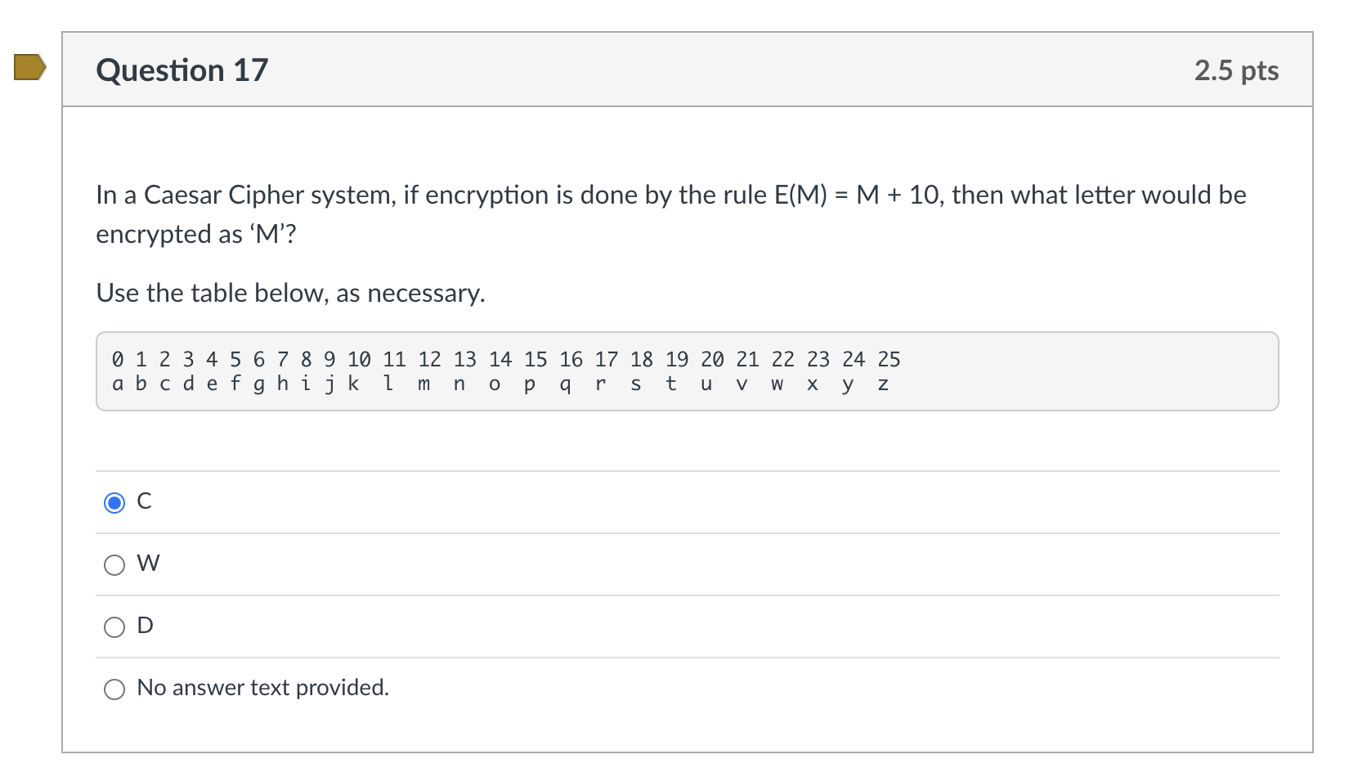Click the letter 'w' in the table
Screen dimensions: 1349x777
(776, 384)
